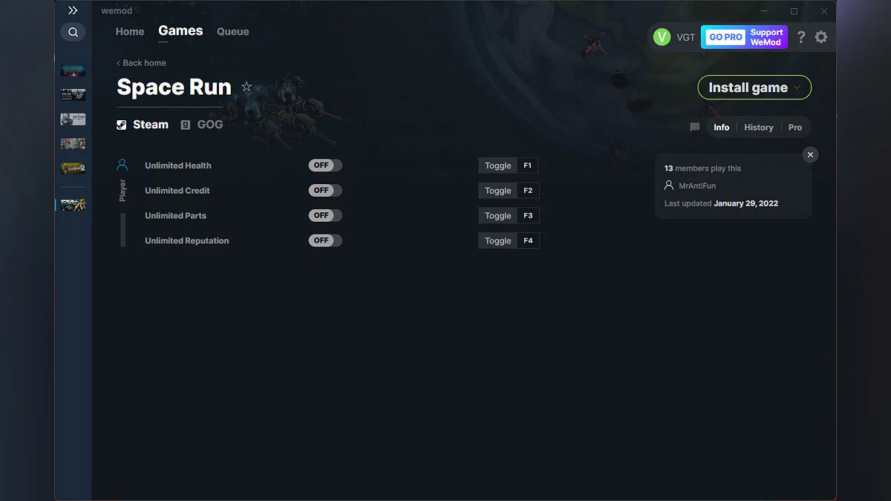
Task: Select the Steam platform icon
Action: pyautogui.click(x=120, y=124)
